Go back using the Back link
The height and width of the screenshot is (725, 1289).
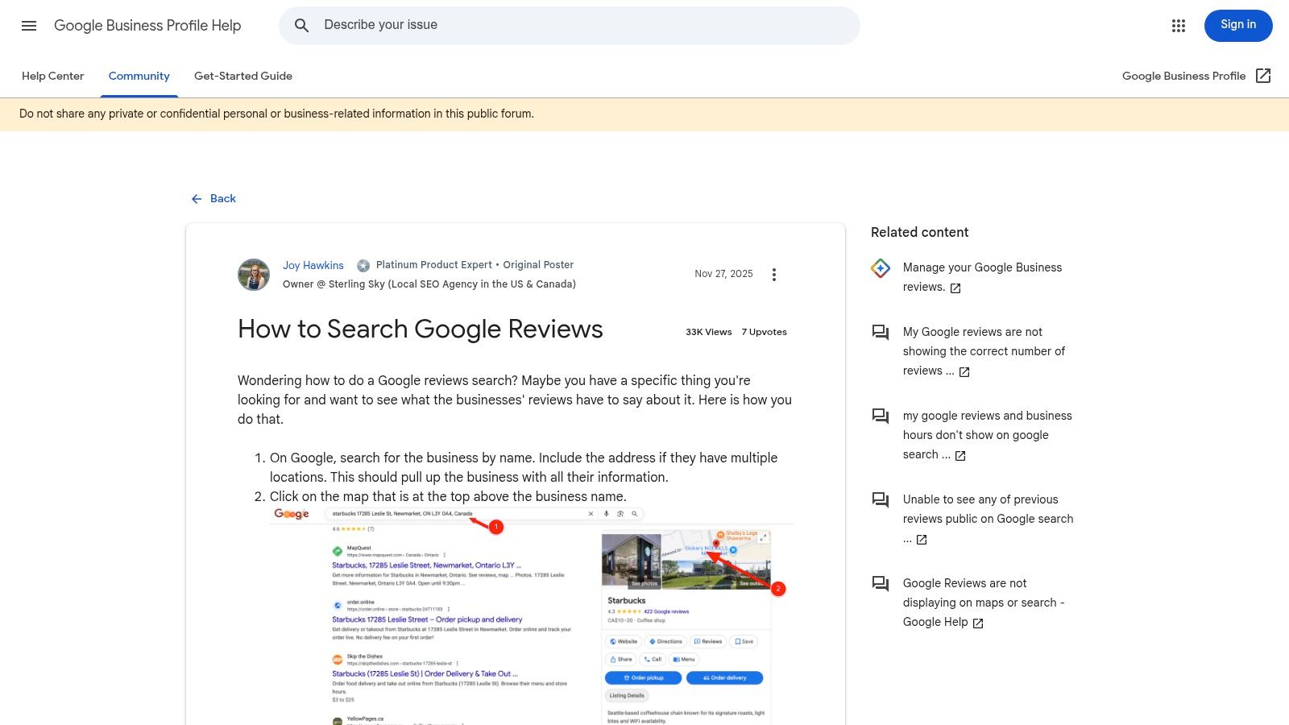pos(213,198)
